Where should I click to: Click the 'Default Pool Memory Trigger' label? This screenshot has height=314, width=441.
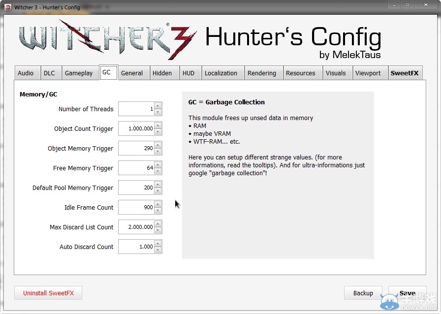(73, 188)
